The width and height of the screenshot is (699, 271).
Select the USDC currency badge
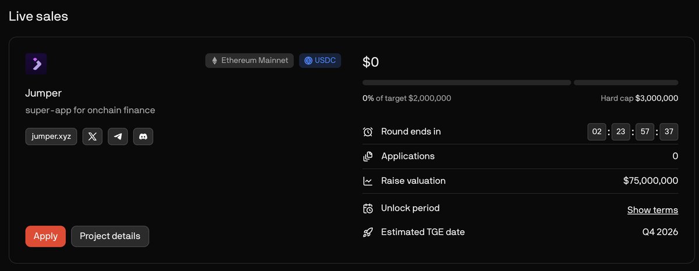[320, 60]
